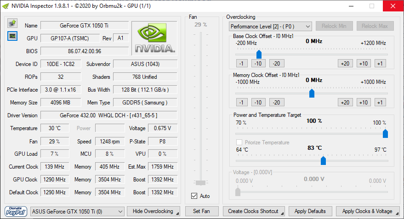The image size is (404, 219).
Task: Click the GPU Load value 7 %
Action: 55,154
